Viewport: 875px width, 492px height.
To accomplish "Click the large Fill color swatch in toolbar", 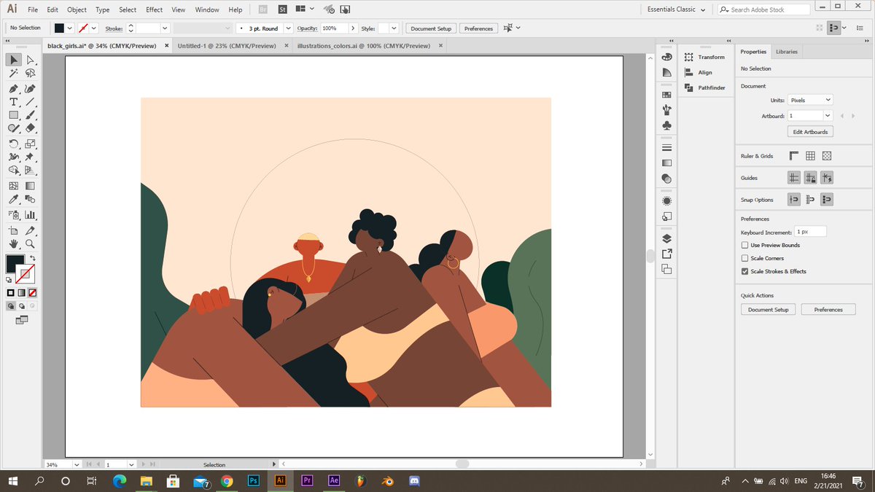I will (x=15, y=263).
